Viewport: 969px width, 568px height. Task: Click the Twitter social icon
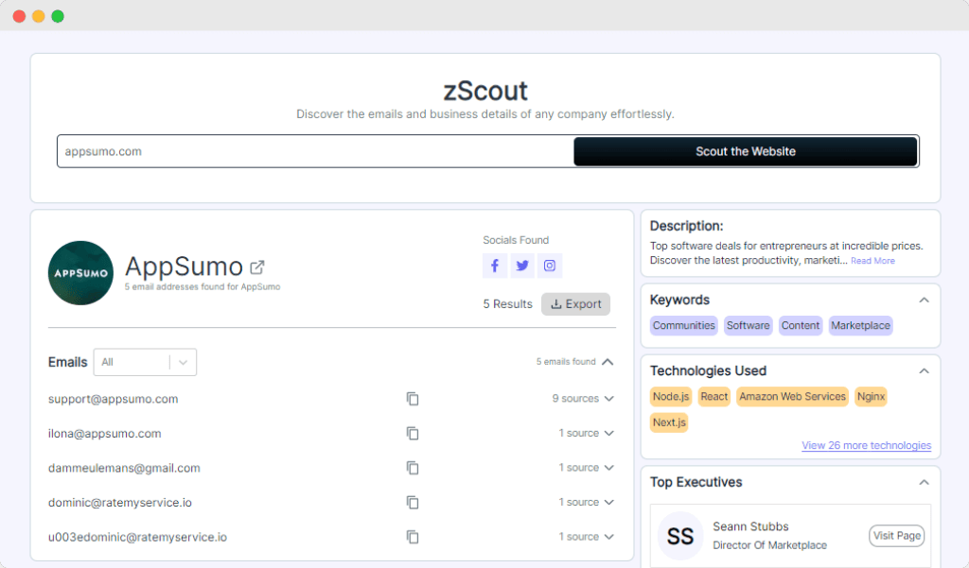click(x=522, y=266)
